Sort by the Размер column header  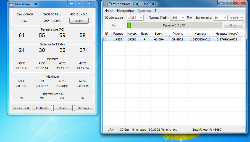[118, 34]
